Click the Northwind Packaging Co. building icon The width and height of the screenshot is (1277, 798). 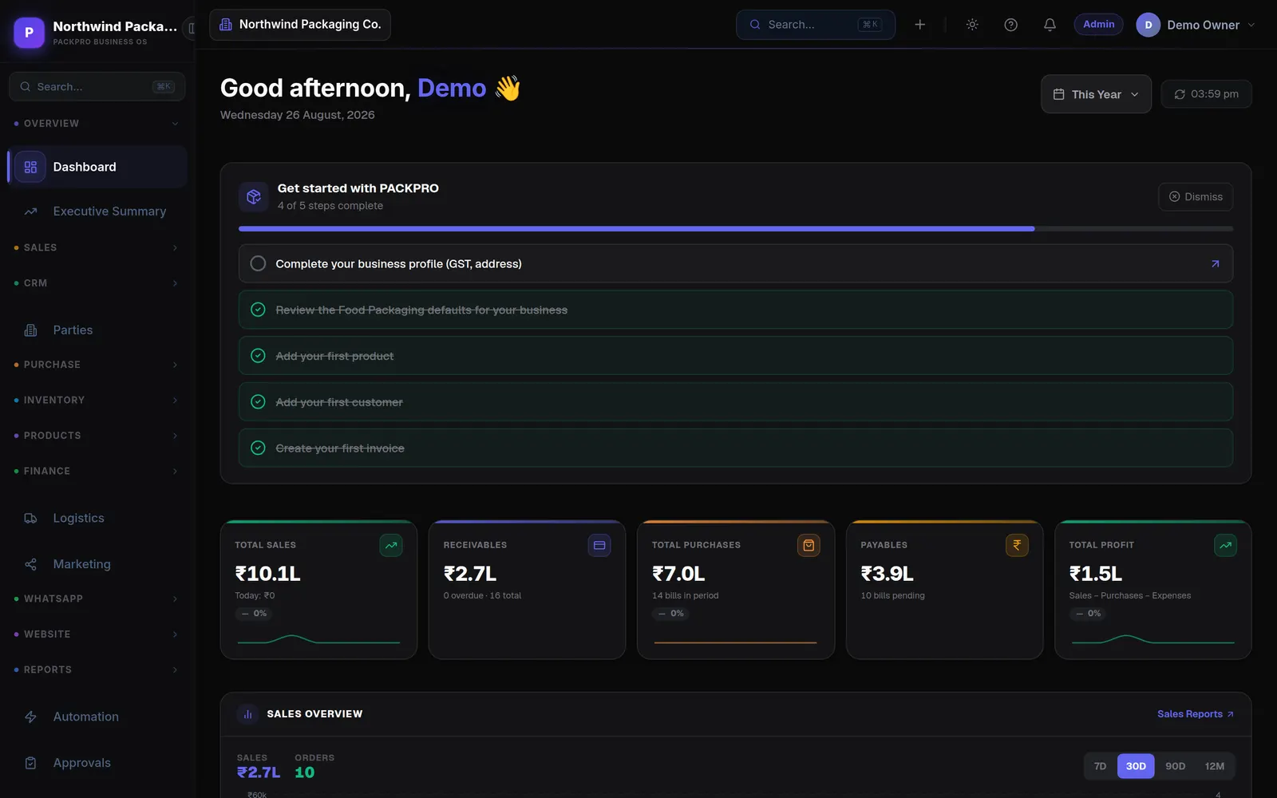coord(226,25)
